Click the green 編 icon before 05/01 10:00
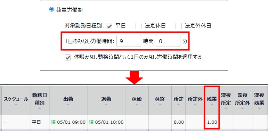The height and width of the screenshot is (131, 268). pyautogui.click(x=91, y=122)
